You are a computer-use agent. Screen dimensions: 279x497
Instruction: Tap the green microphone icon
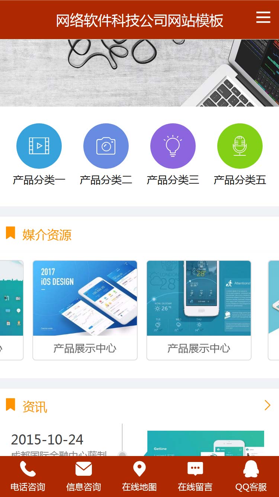coord(240,146)
